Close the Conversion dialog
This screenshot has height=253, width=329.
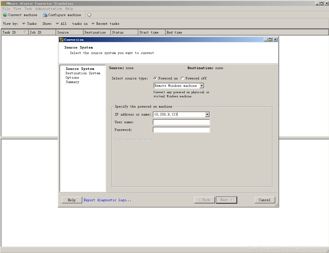coord(275,39)
